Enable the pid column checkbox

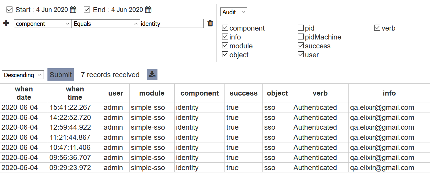coord(301,28)
